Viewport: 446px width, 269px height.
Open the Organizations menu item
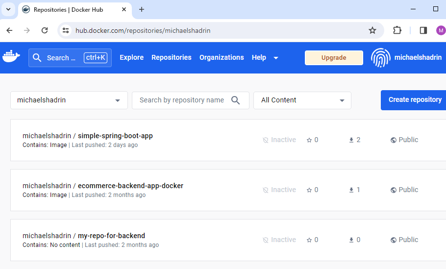point(222,57)
